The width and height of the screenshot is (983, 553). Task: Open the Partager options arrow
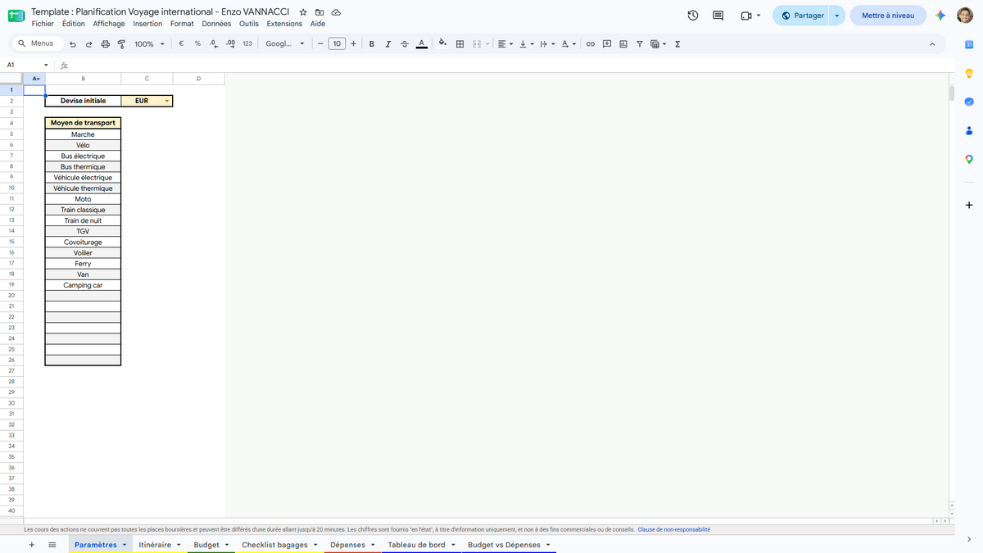tap(836, 16)
